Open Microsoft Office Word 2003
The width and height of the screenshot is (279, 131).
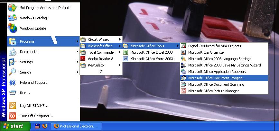pos(151,59)
